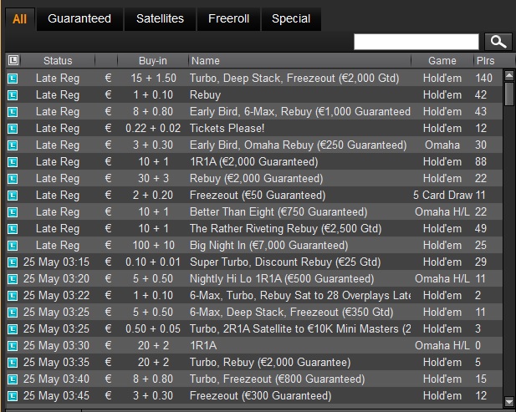Click the icon for Turbo, Rebuy (€2,000 Guarantee) row
This screenshot has width=516, height=412.
click(x=13, y=363)
